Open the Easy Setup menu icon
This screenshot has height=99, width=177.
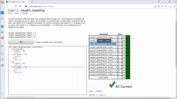tap(175, 6)
